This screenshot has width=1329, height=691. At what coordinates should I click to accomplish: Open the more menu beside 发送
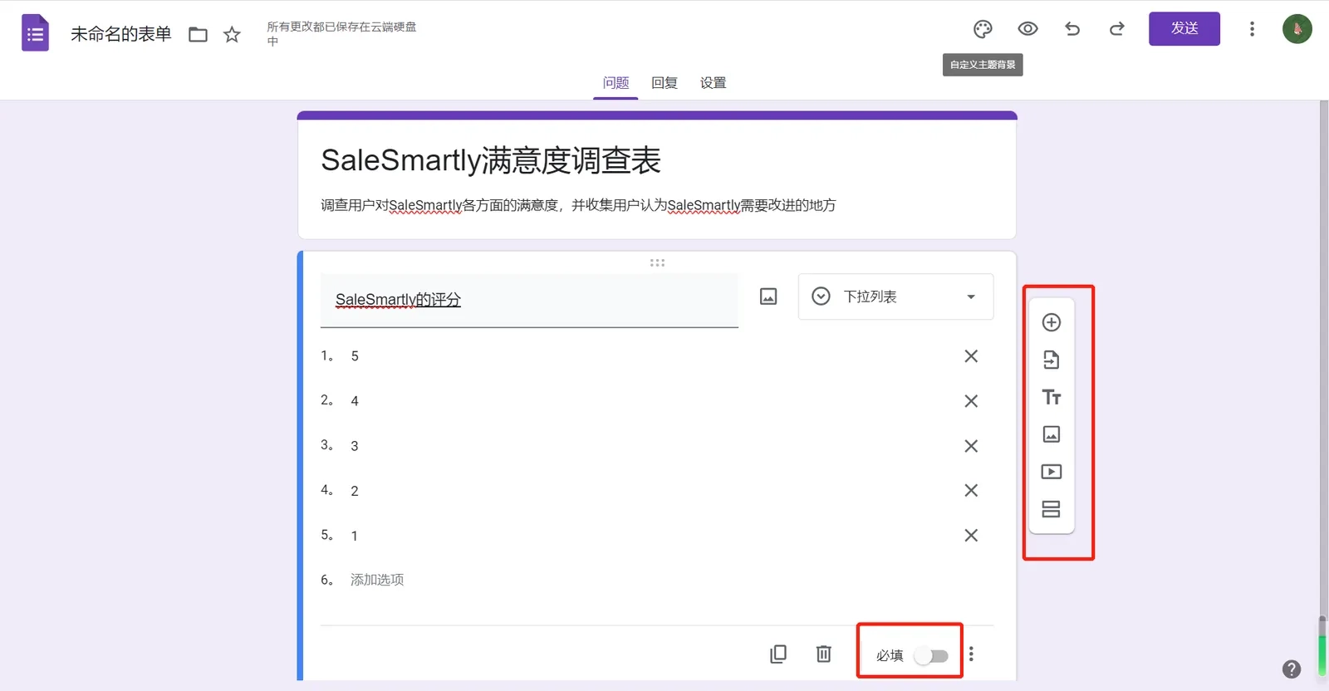(1252, 29)
